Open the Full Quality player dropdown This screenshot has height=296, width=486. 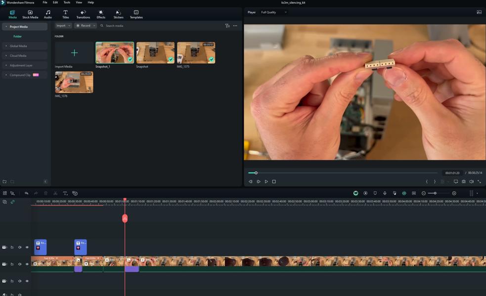[x=274, y=12]
